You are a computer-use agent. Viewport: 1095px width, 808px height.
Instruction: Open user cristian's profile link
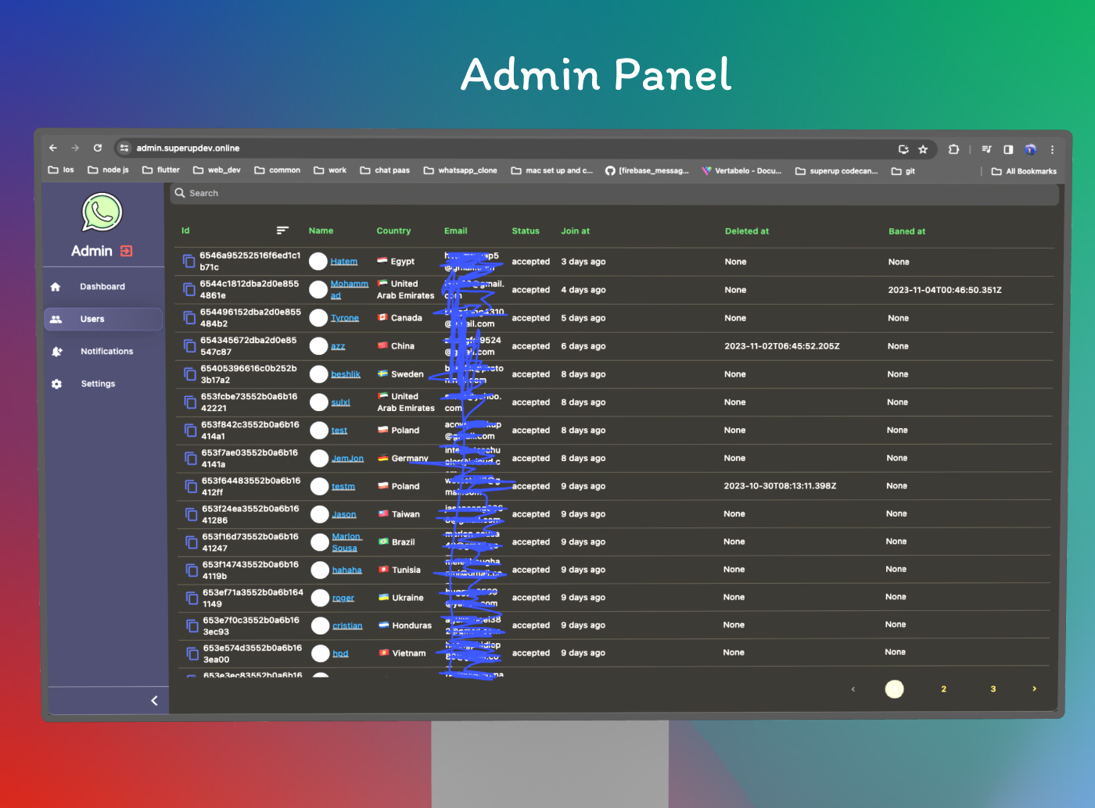pyautogui.click(x=347, y=626)
